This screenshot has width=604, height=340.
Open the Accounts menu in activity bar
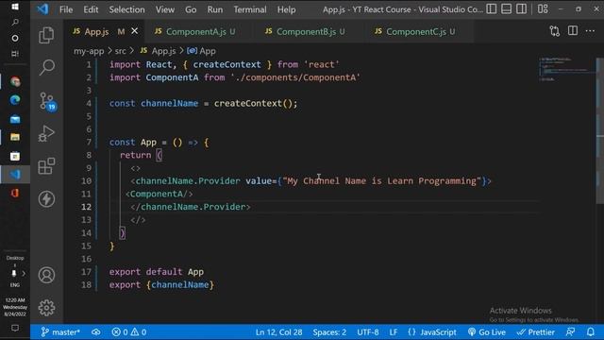(46, 275)
